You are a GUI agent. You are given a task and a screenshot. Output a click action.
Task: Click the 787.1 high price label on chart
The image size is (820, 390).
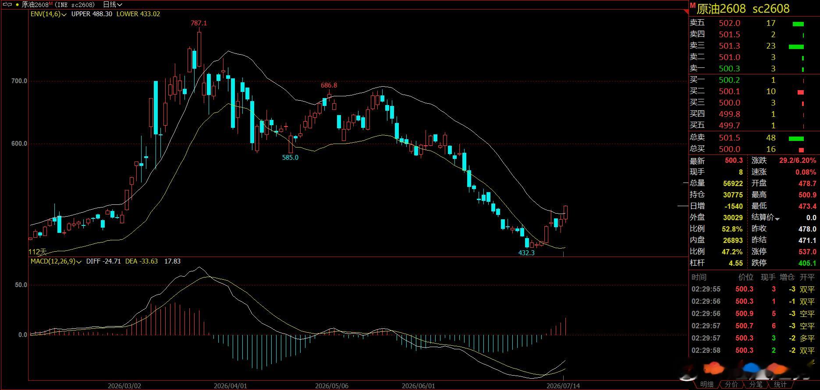199,23
